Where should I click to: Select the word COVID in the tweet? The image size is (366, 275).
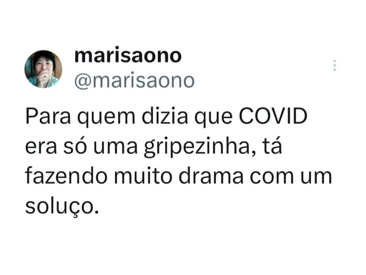273,116
